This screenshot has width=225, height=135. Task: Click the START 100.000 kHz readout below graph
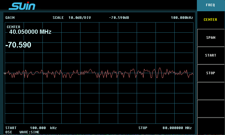pos(31,128)
